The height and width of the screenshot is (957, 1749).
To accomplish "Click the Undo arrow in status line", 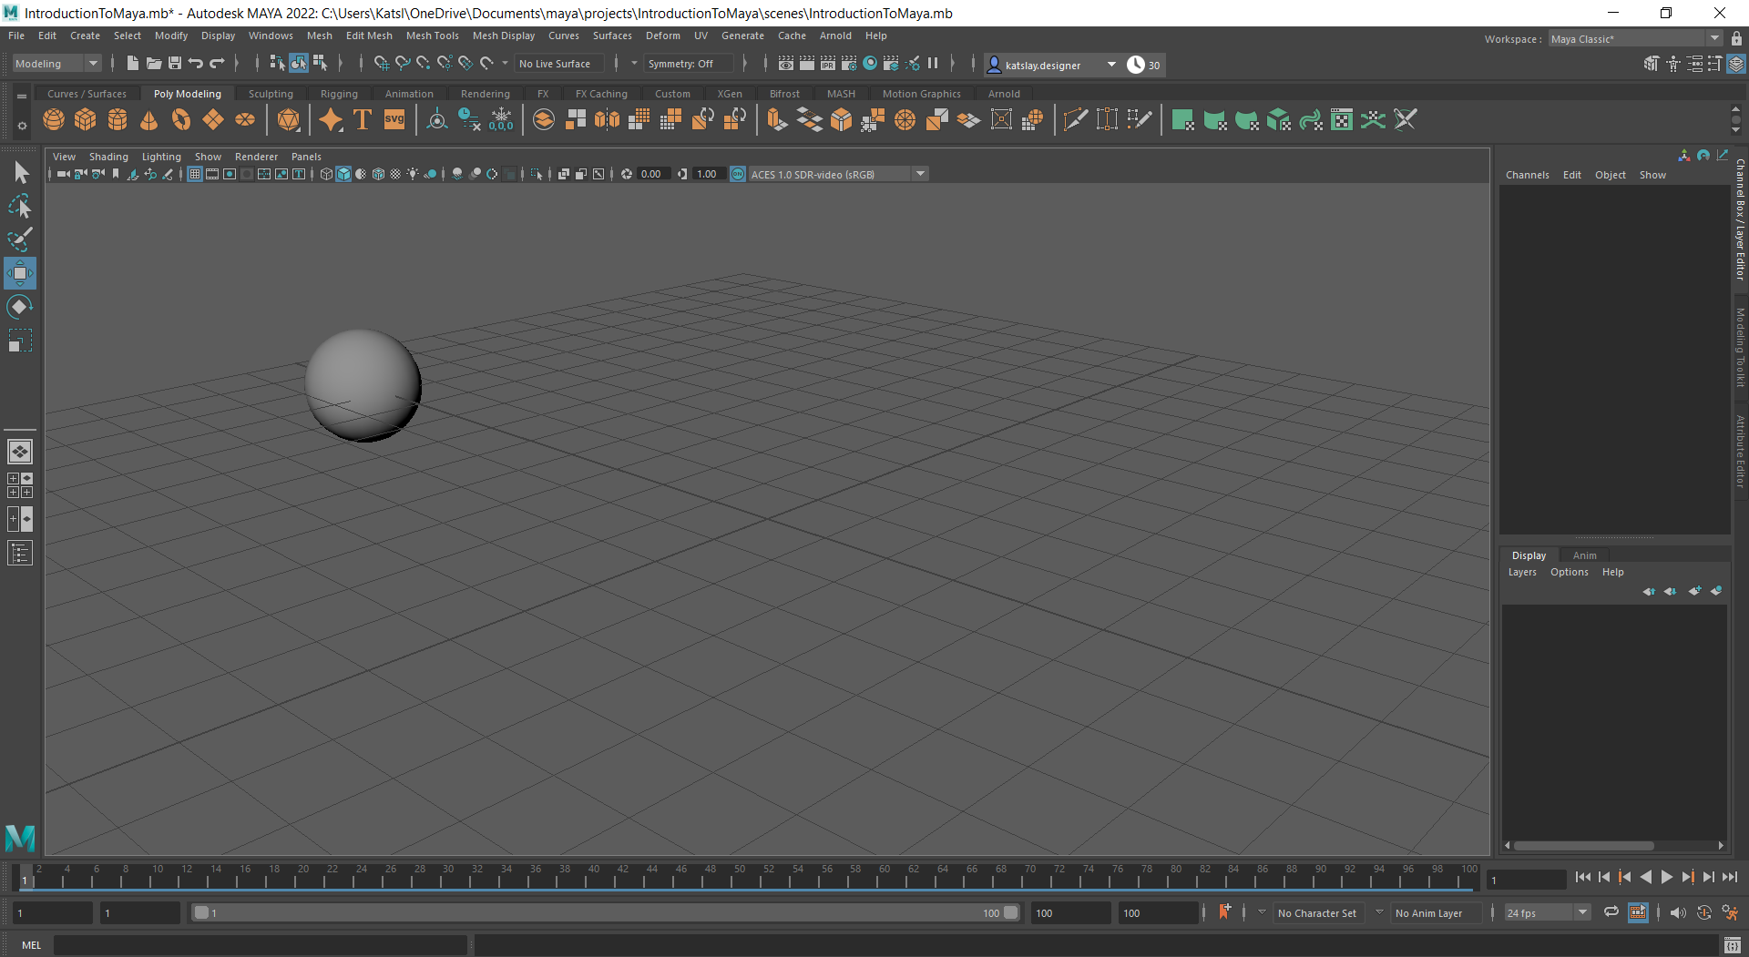I will [x=196, y=63].
